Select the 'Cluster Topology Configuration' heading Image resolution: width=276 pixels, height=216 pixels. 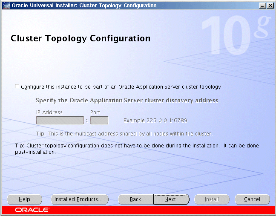coord(80,38)
